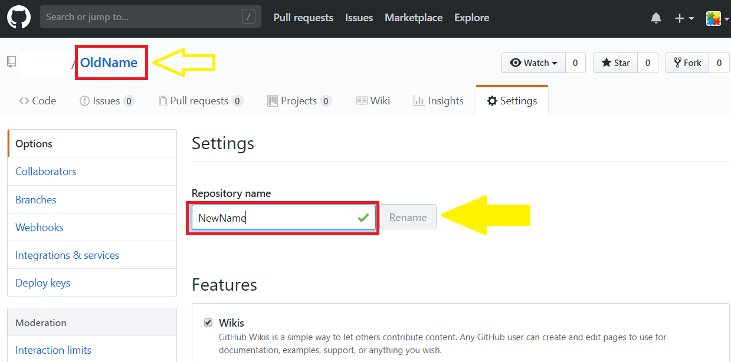
Task: Expand the Watch dropdown
Action: pyautogui.click(x=533, y=63)
